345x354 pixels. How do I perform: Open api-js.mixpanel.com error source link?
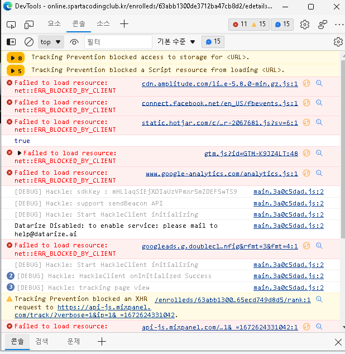click(x=220, y=327)
